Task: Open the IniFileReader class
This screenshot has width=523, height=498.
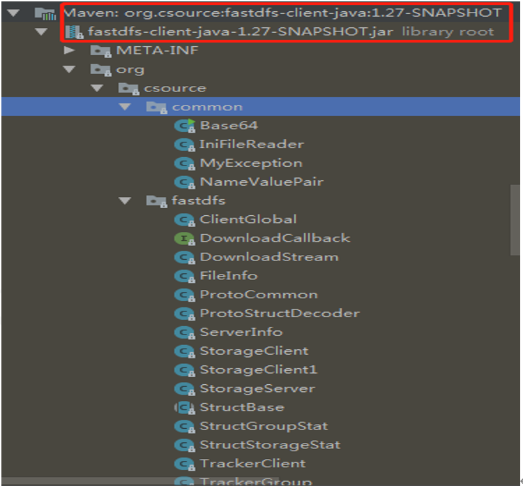Action: click(x=252, y=145)
